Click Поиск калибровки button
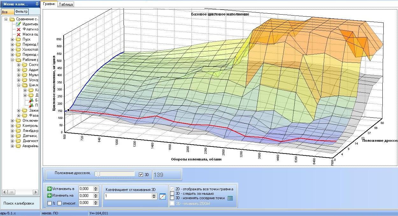Viewport: 398px width, 216px height. [19, 203]
